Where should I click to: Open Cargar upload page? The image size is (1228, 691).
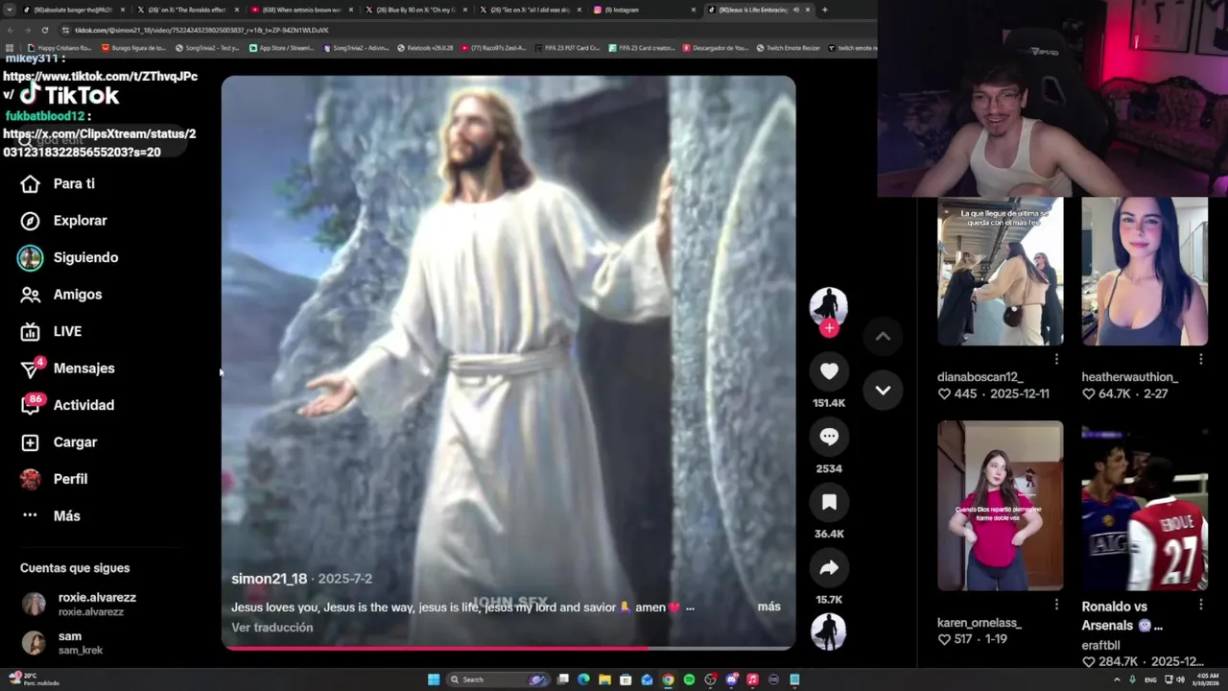click(59, 442)
